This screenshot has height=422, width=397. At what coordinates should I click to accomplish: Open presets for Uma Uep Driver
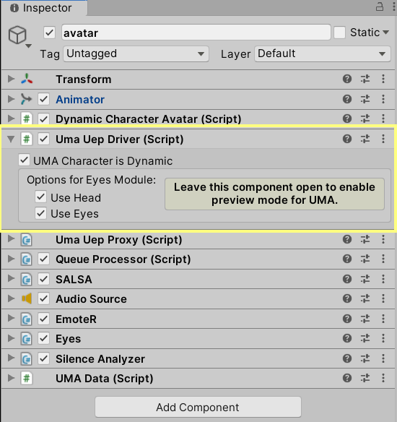[365, 139]
